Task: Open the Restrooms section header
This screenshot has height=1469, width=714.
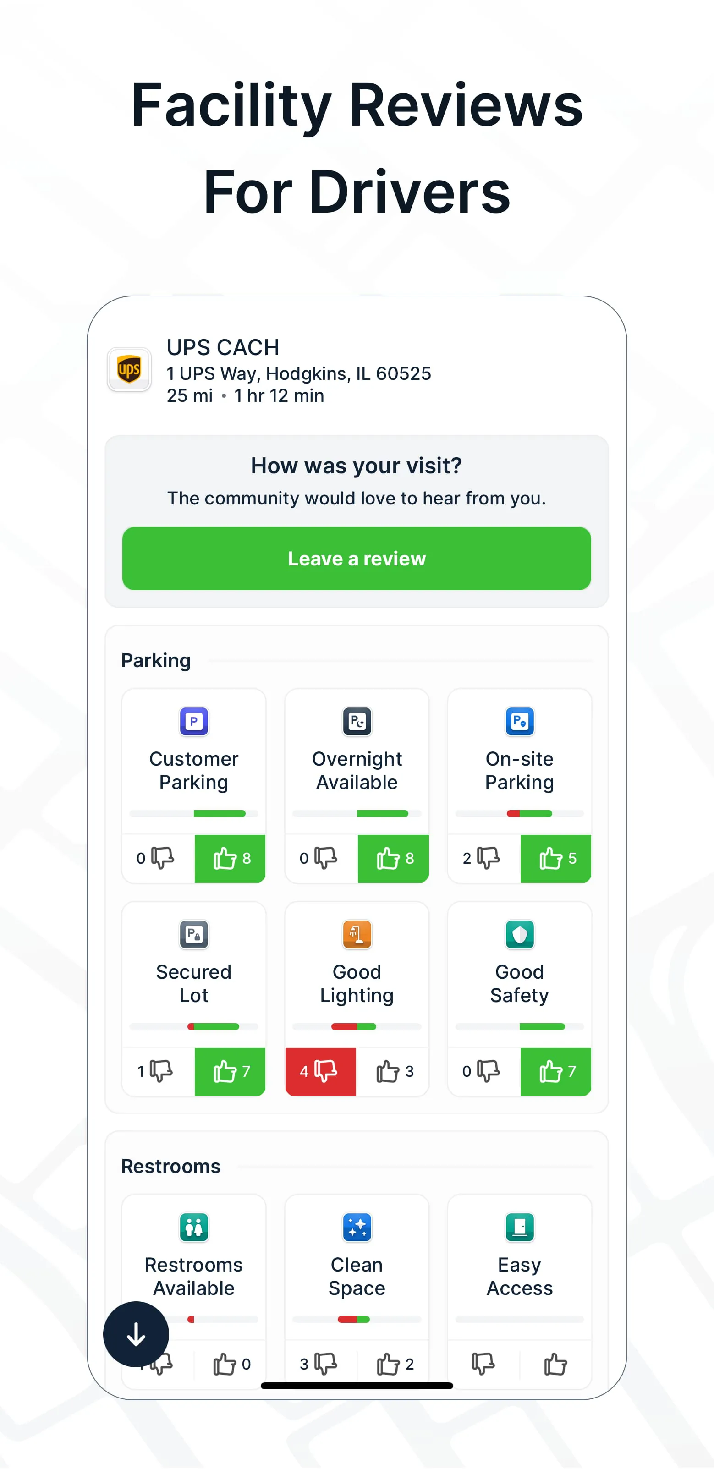Action: pos(171,1166)
